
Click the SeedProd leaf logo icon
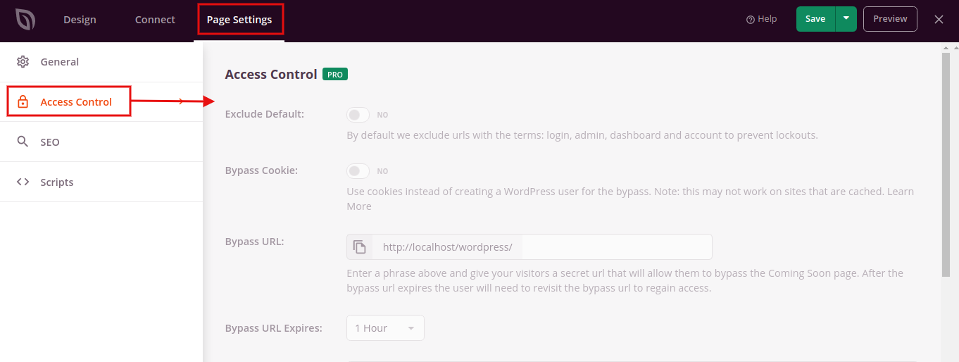[x=25, y=20]
